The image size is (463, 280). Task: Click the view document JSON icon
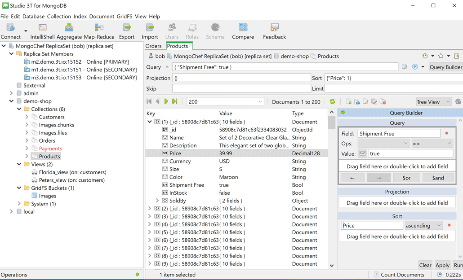357,102
